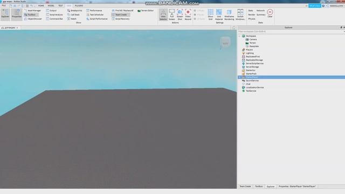Open the Watch window

(x=72, y=19)
